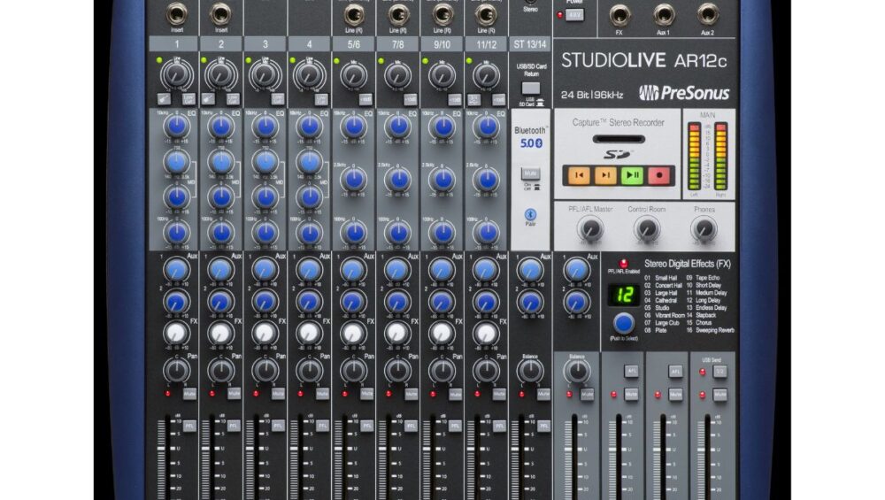
Task: Hit the next-track button on the Capture recorder
Action: point(605,175)
